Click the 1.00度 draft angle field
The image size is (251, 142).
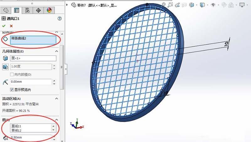pyautogui.click(x=31, y=66)
